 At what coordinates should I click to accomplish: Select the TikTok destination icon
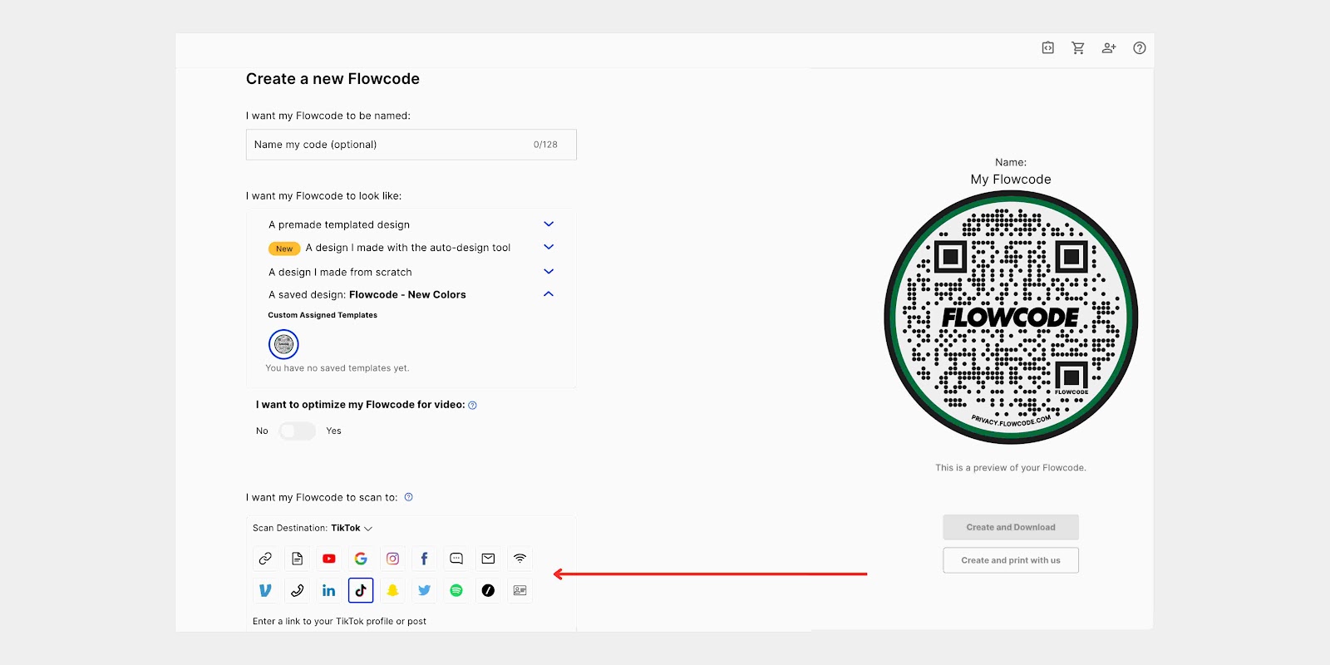pos(361,590)
